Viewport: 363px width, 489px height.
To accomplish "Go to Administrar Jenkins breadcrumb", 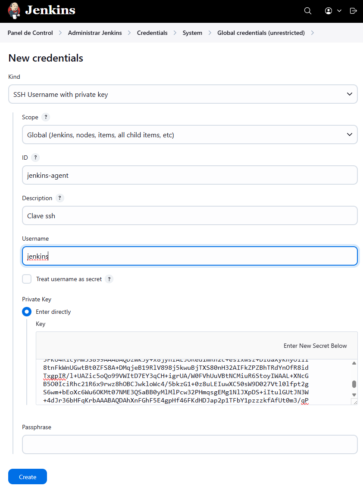I will coord(95,33).
